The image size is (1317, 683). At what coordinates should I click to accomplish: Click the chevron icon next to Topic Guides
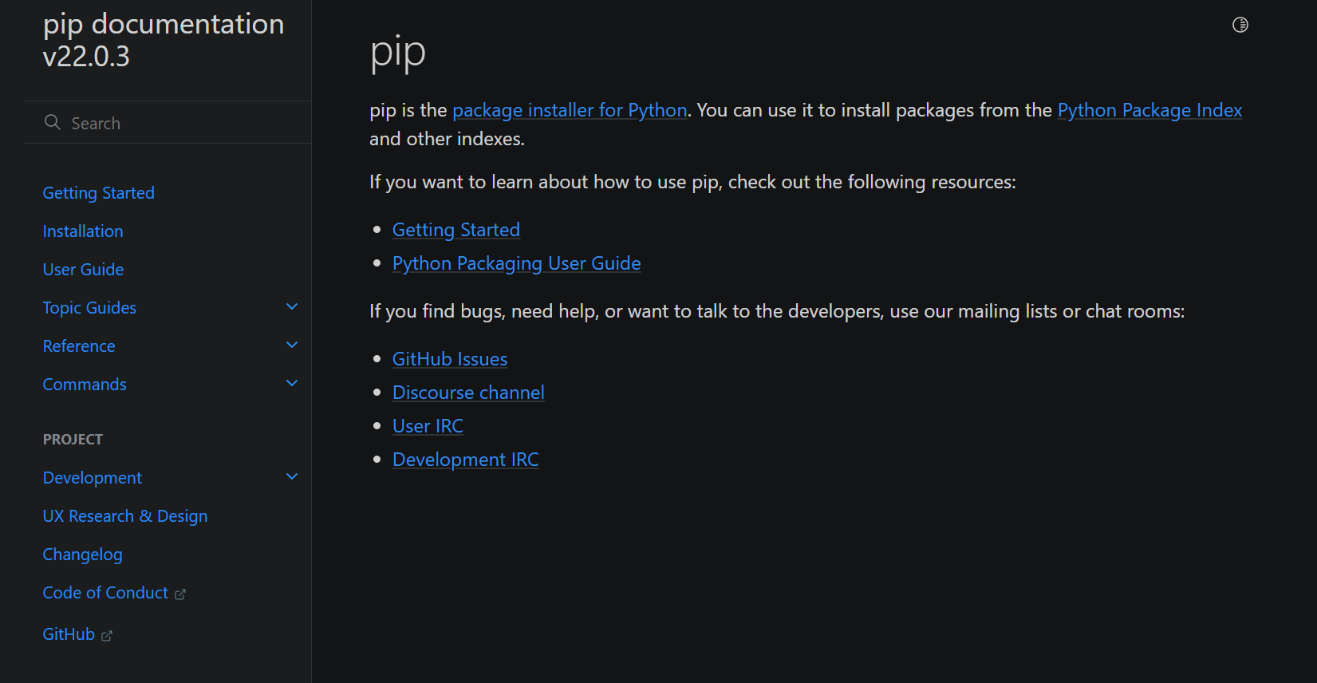291,306
